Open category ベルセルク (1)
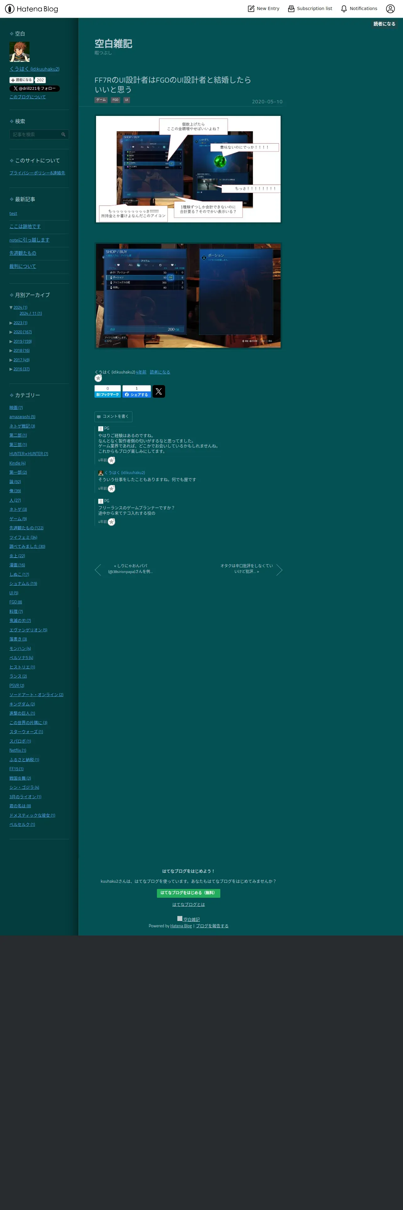 click(22, 824)
